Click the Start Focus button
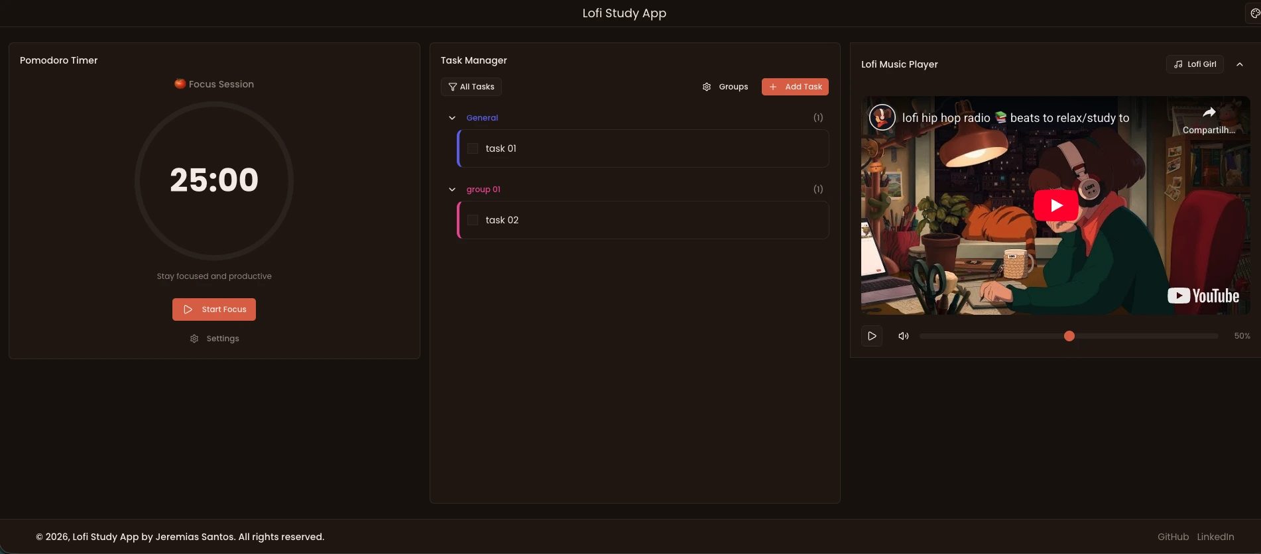Image resolution: width=1261 pixels, height=554 pixels. [214, 309]
